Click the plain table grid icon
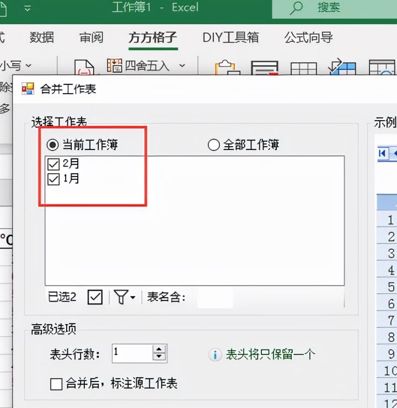Image resolution: width=397 pixels, height=408 pixels. (x=303, y=68)
